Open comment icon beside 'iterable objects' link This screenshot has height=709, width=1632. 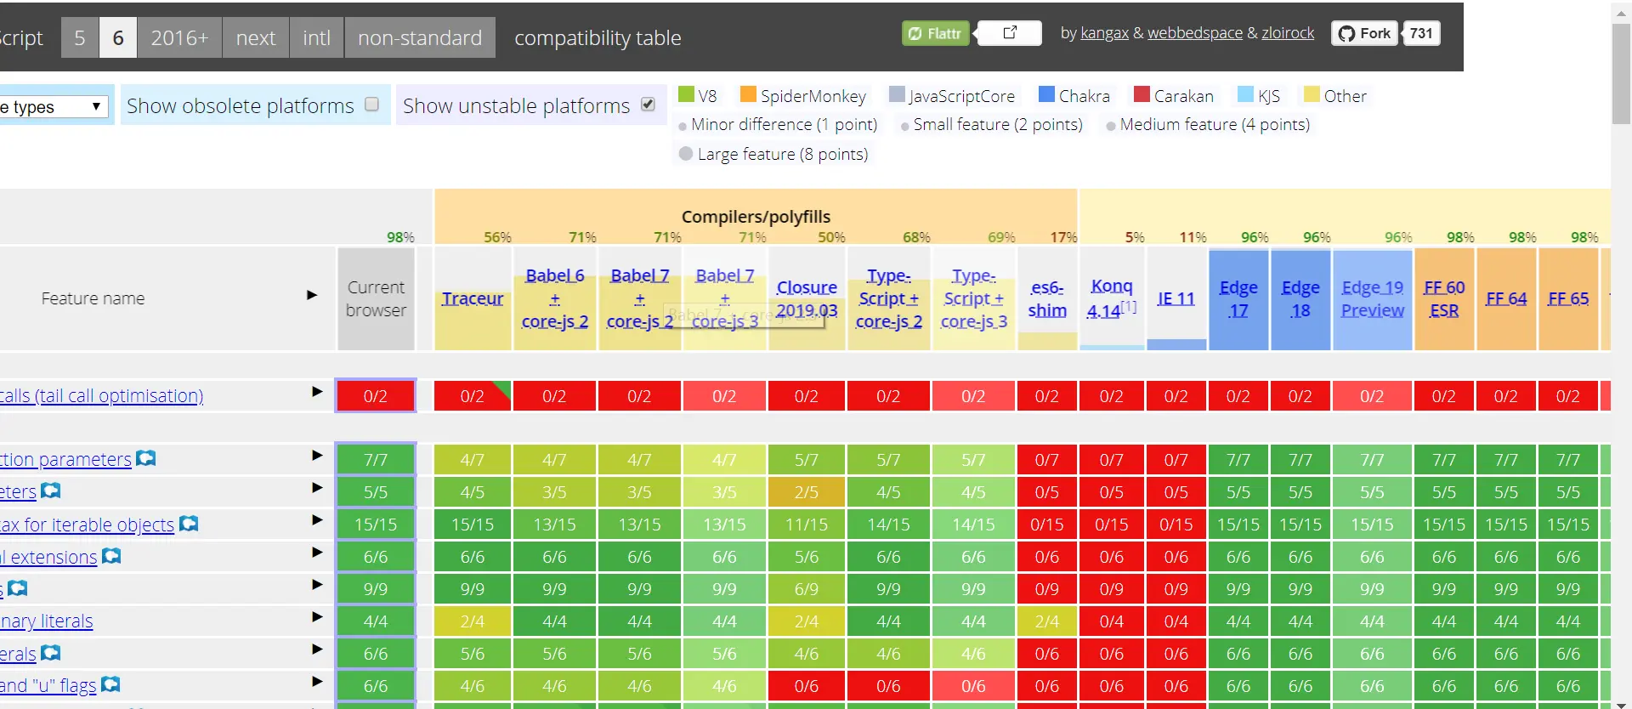189,524
